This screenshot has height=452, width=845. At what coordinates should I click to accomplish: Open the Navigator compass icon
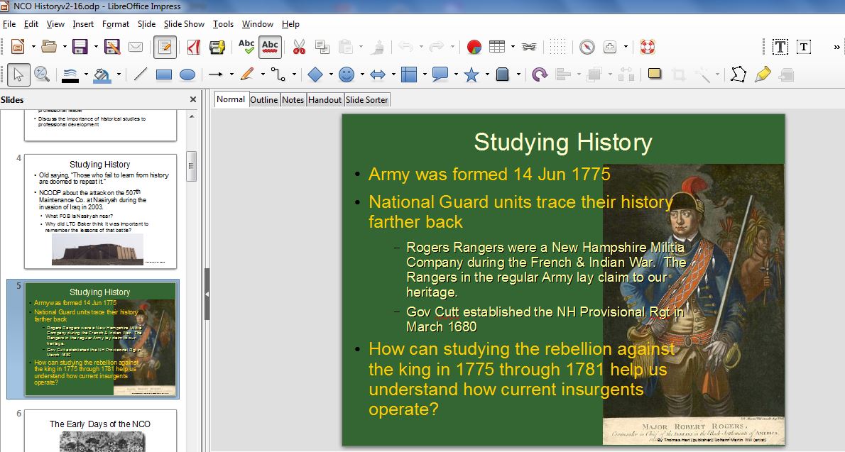click(x=587, y=48)
